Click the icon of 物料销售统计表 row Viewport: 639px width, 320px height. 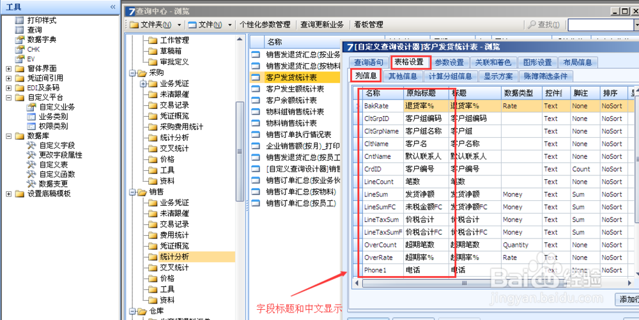(256, 123)
